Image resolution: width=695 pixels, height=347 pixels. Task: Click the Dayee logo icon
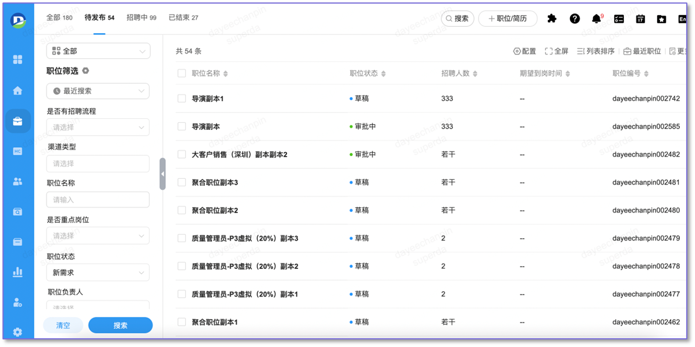coord(17,20)
